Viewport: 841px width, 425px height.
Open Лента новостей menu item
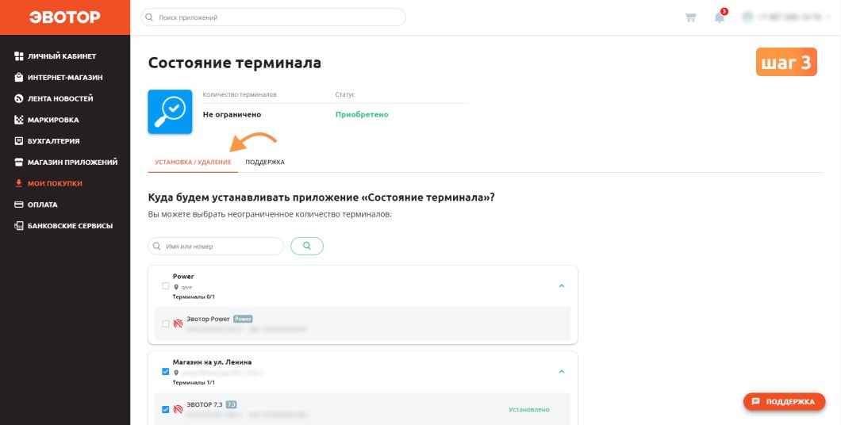pyautogui.click(x=60, y=98)
